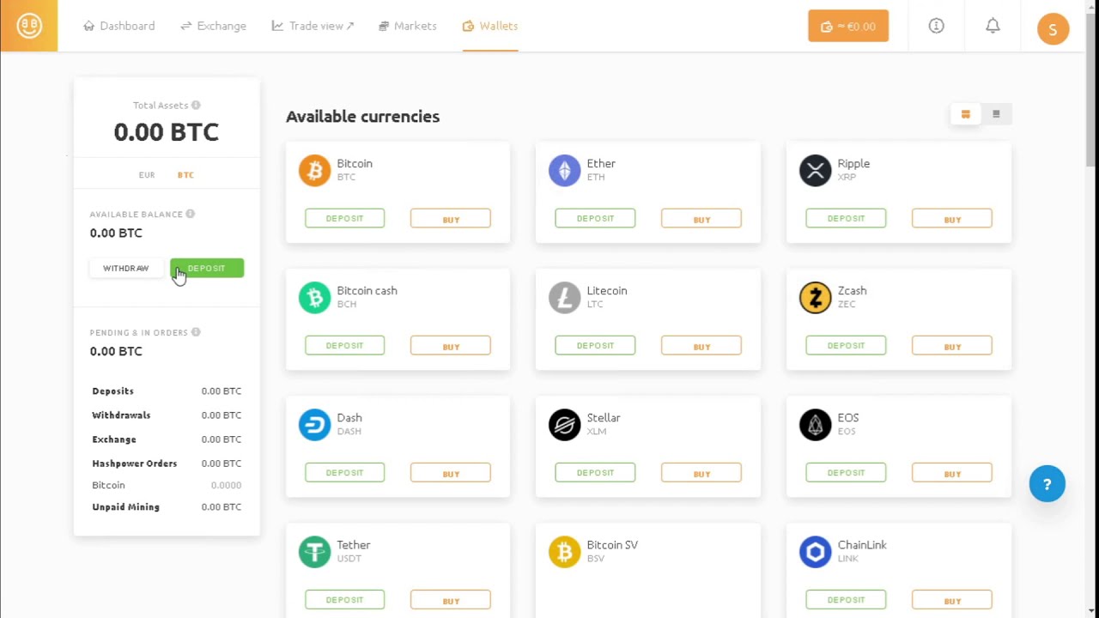Open the blue help question mark bubble
Image resolution: width=1099 pixels, height=618 pixels.
[x=1047, y=484]
